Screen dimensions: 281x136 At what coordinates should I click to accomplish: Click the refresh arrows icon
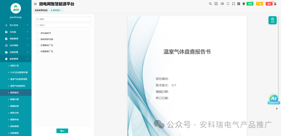228,4
